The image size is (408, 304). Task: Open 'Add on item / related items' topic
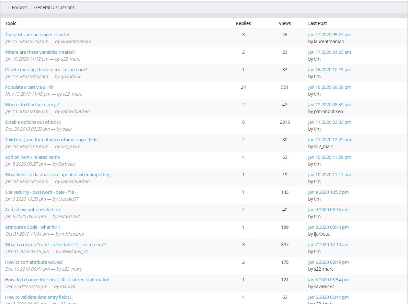click(32, 157)
